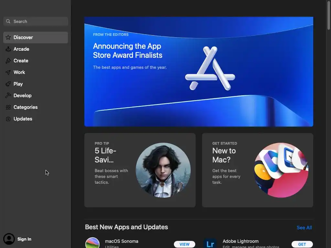
Task: Show the Updates section
Action: pyautogui.click(x=36, y=119)
